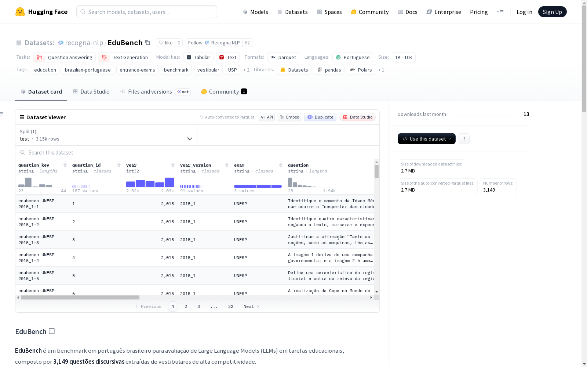Open the Community tab
Screen dimensions: 587x367
(x=224, y=92)
